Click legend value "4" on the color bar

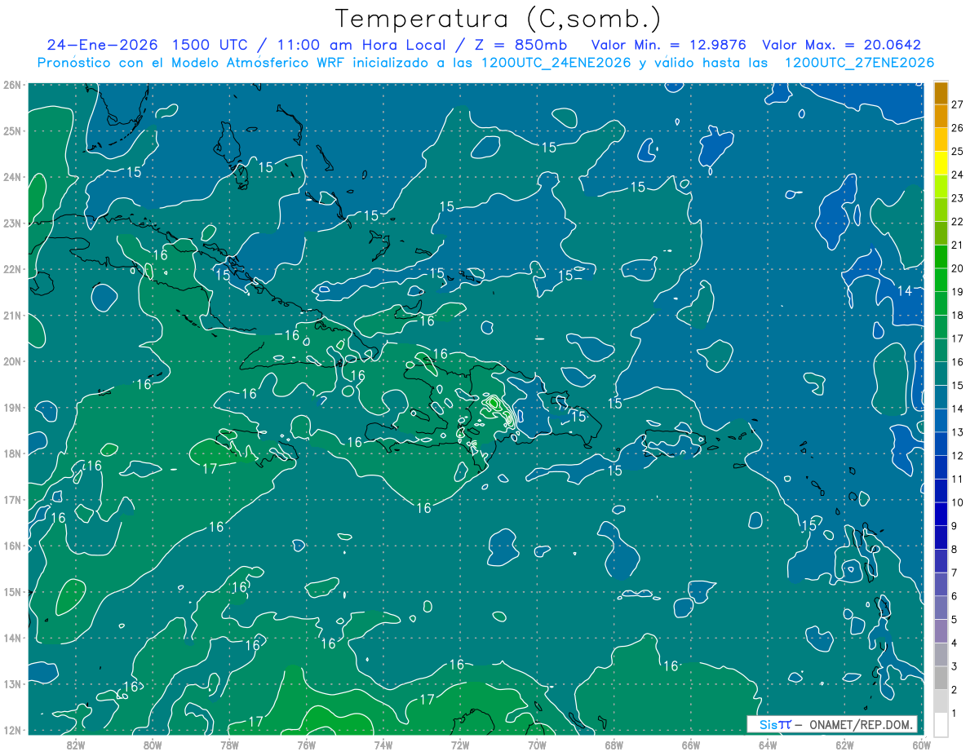click(955, 643)
